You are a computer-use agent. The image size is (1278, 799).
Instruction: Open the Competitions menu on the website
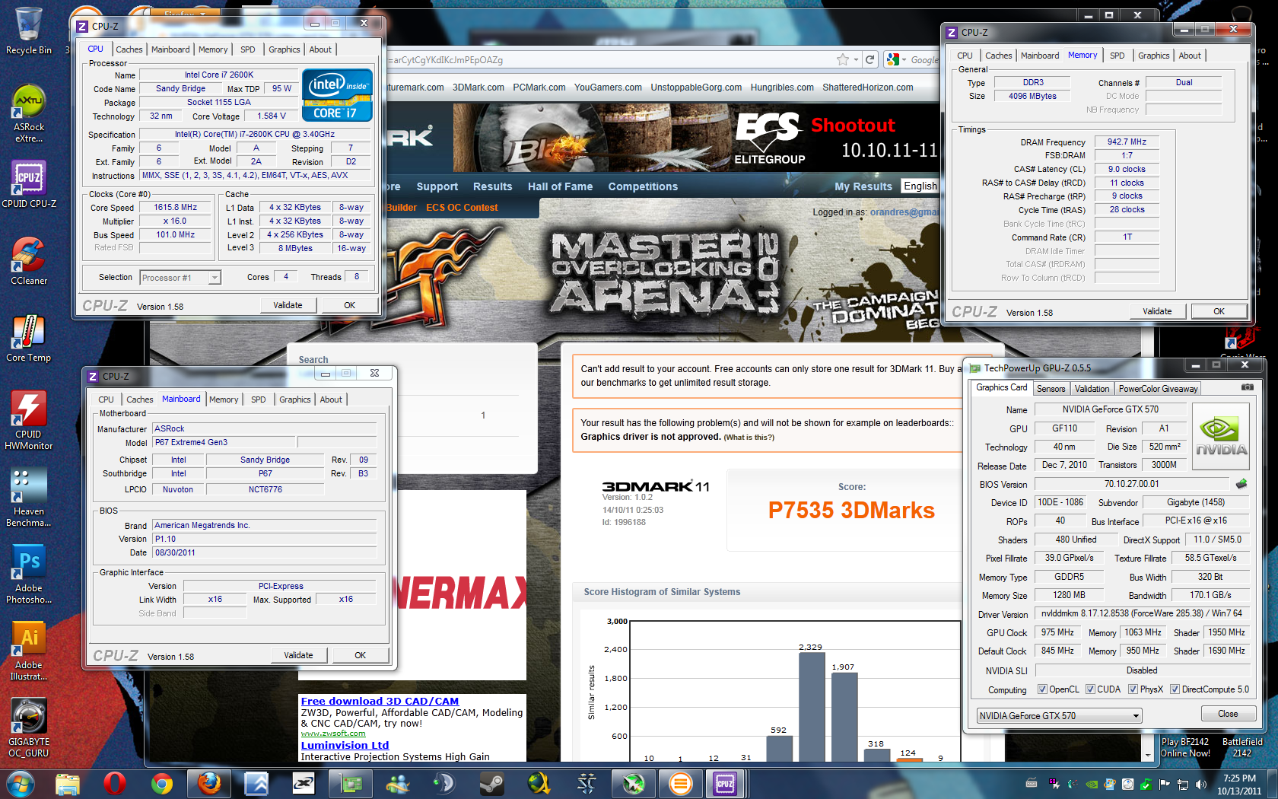click(x=643, y=186)
